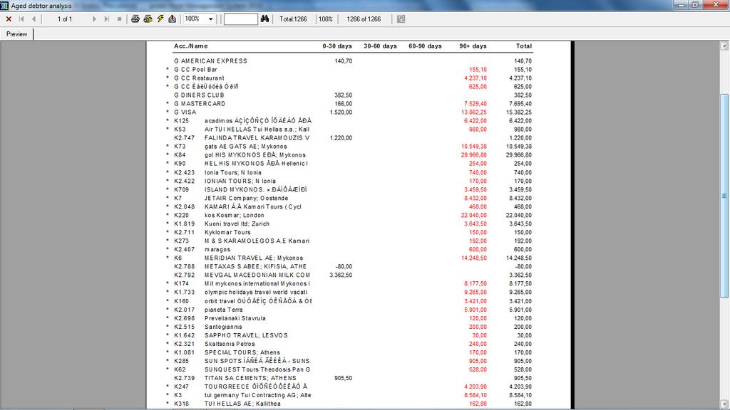Click account code K318
This screenshot has width=730, height=410.
coord(182,404)
